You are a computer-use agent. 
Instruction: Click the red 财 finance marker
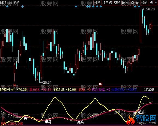(x=101, y=85)
